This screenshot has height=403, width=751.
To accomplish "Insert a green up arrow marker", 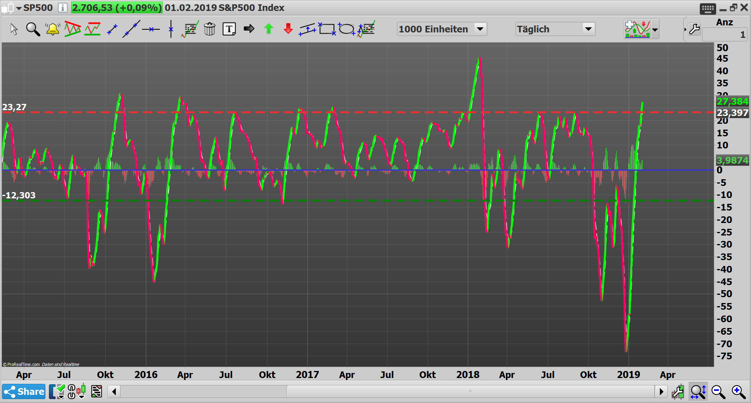I will 268,29.
